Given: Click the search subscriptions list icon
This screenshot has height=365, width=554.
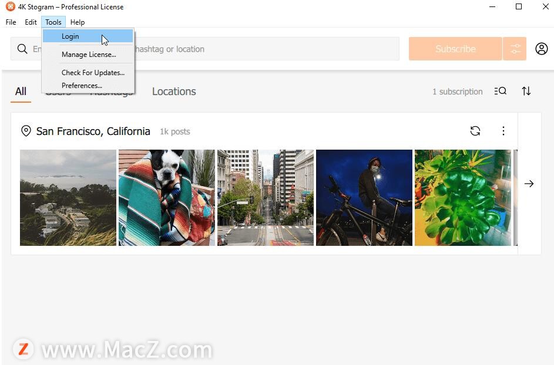Looking at the screenshot, I should (x=501, y=91).
